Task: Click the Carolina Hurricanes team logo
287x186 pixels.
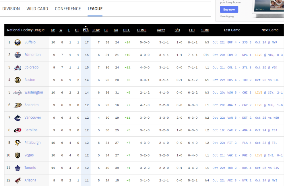Action: click(18, 130)
